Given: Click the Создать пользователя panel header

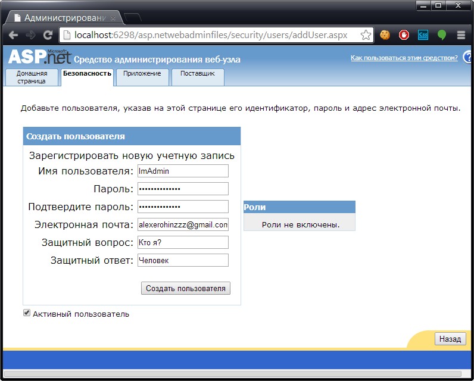Looking at the screenshot, I should [132, 136].
